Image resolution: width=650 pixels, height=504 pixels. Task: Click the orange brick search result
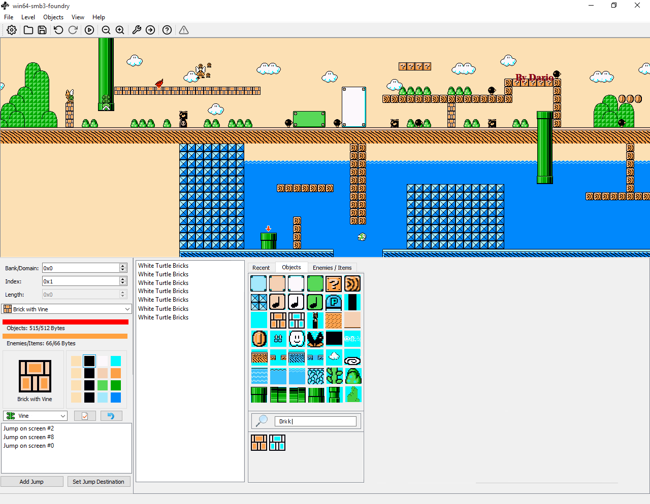coord(259,443)
